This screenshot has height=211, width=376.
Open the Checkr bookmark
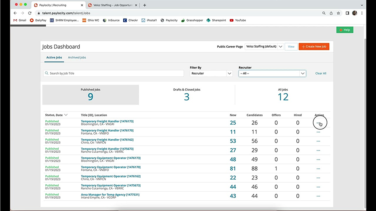tap(130, 20)
